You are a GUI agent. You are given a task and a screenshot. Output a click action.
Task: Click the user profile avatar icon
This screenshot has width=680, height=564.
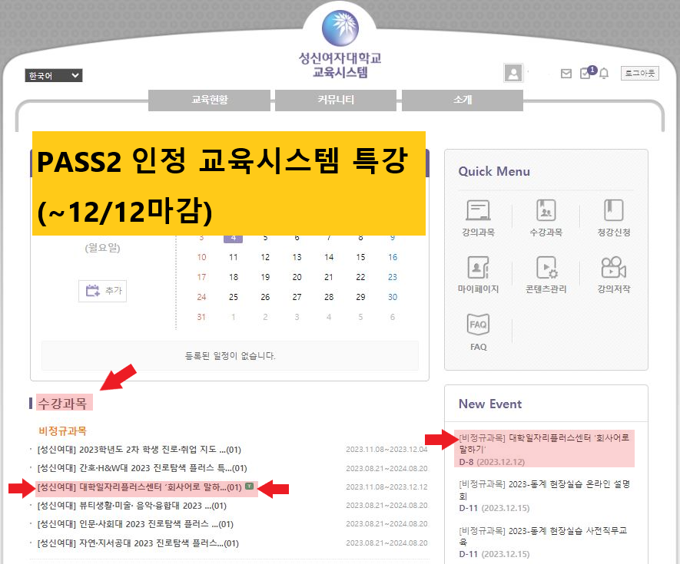click(513, 73)
